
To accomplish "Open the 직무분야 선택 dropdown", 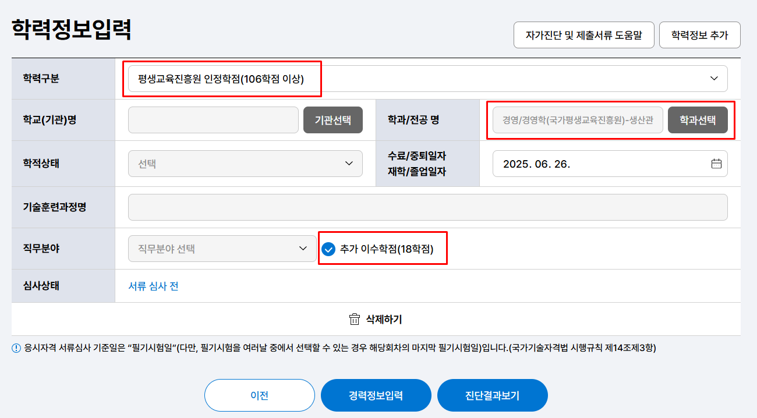I will [222, 249].
